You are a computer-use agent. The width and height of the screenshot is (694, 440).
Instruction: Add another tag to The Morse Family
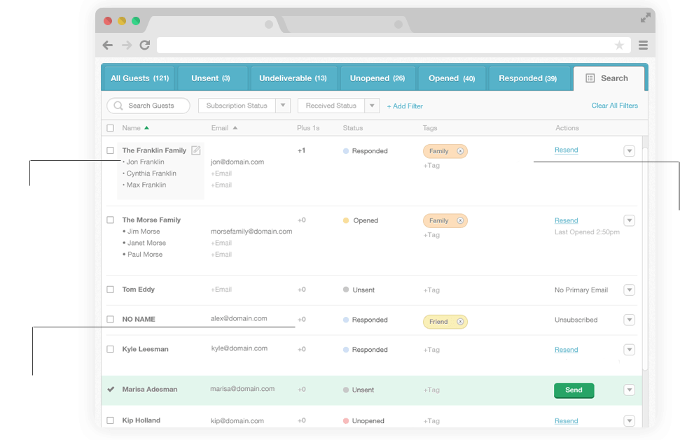tap(431, 235)
